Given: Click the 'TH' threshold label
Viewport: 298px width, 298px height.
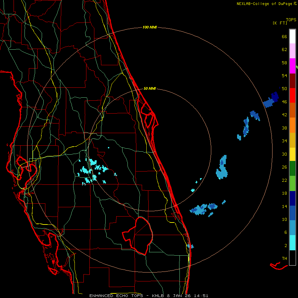Looking at the screenshot, I should tap(284, 259).
